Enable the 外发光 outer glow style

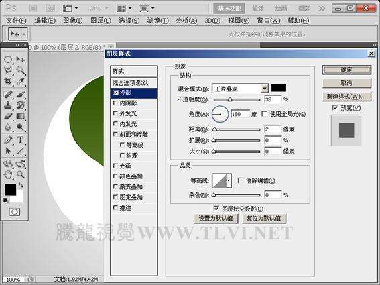point(115,113)
